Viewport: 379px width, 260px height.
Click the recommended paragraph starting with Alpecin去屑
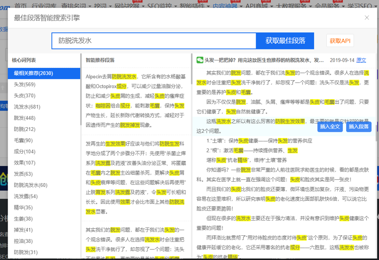pyautogui.click(x=136, y=101)
